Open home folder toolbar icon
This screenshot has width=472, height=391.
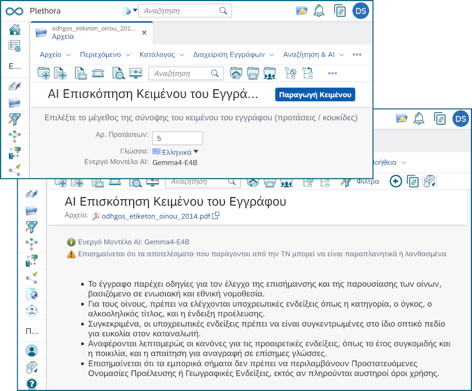236,73
